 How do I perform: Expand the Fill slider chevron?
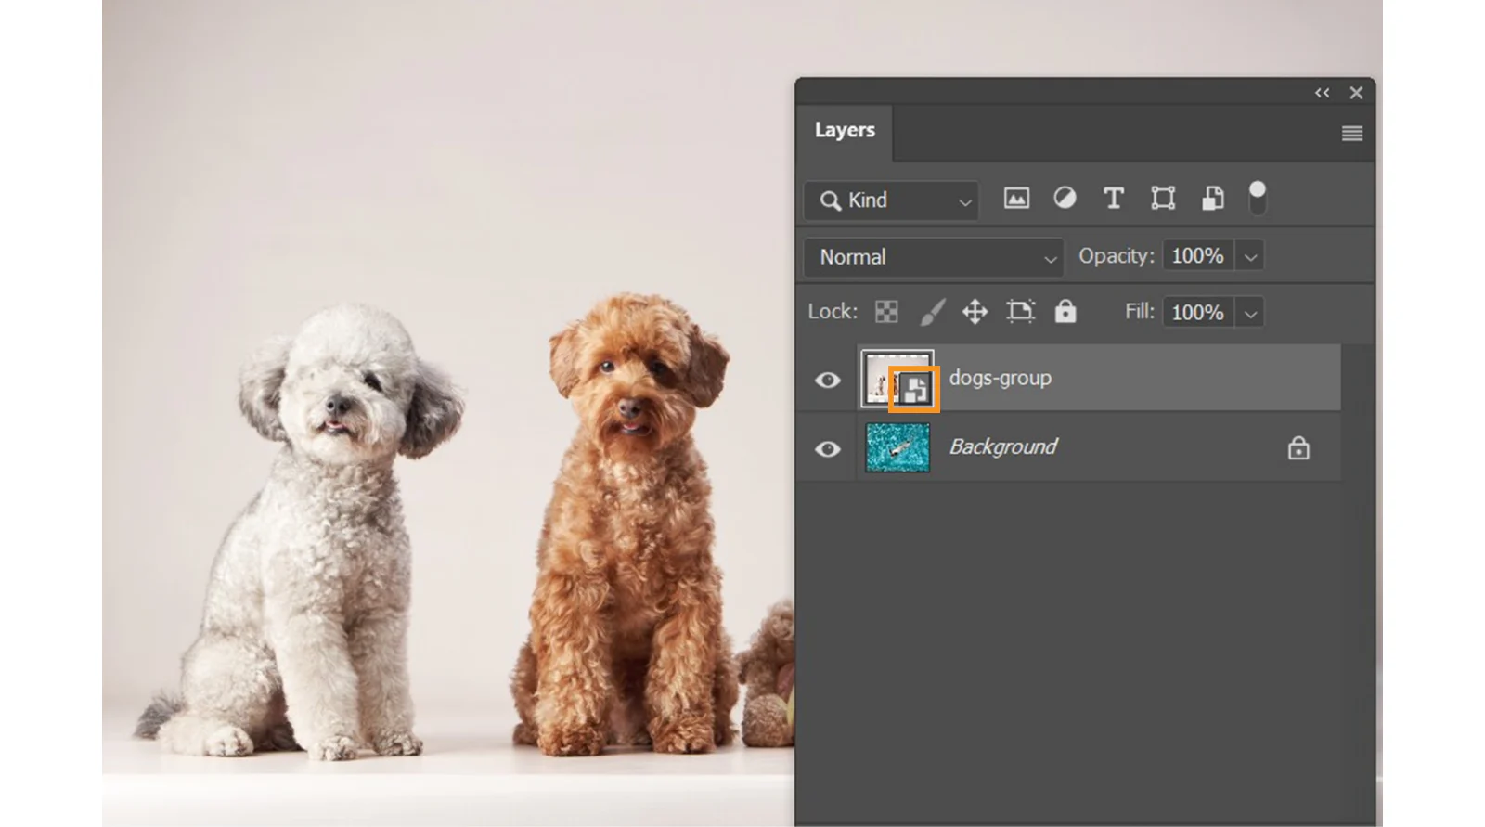click(1250, 314)
